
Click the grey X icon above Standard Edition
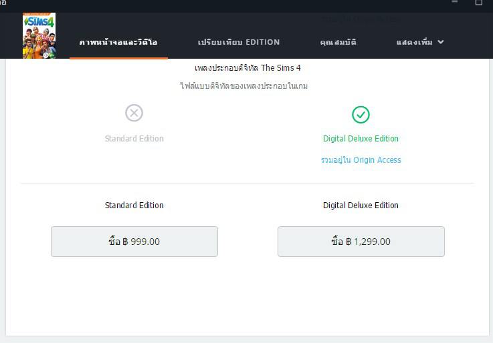(x=134, y=113)
